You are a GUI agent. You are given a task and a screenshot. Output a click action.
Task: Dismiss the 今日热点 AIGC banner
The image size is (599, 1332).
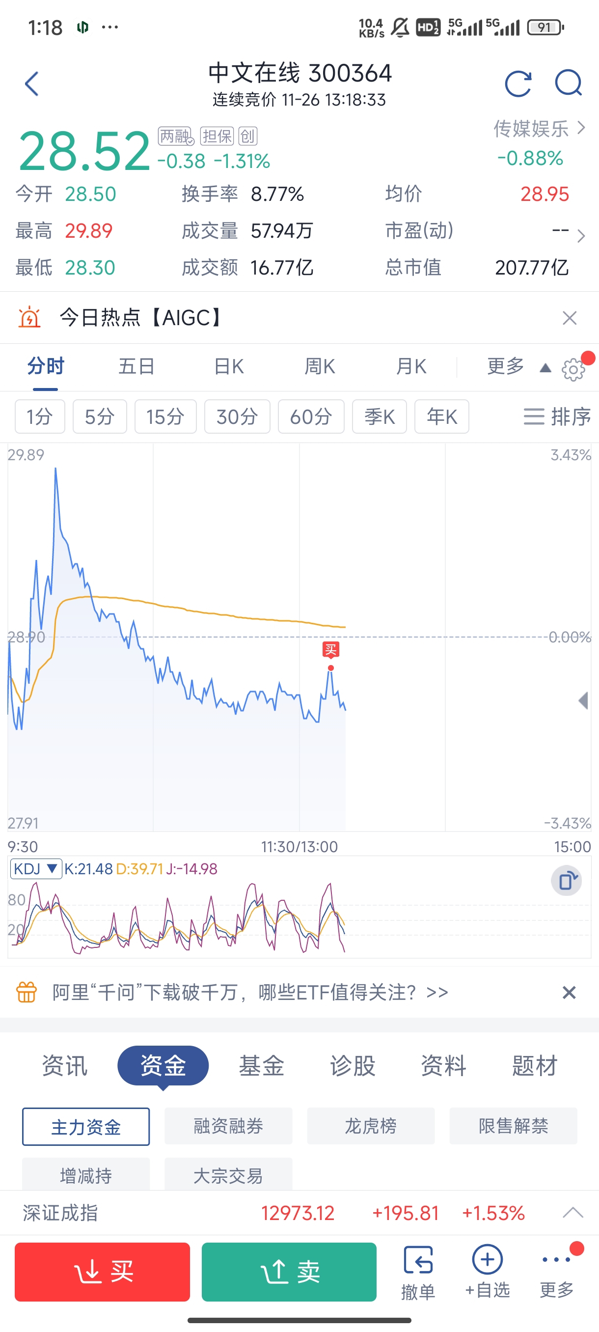tap(569, 317)
